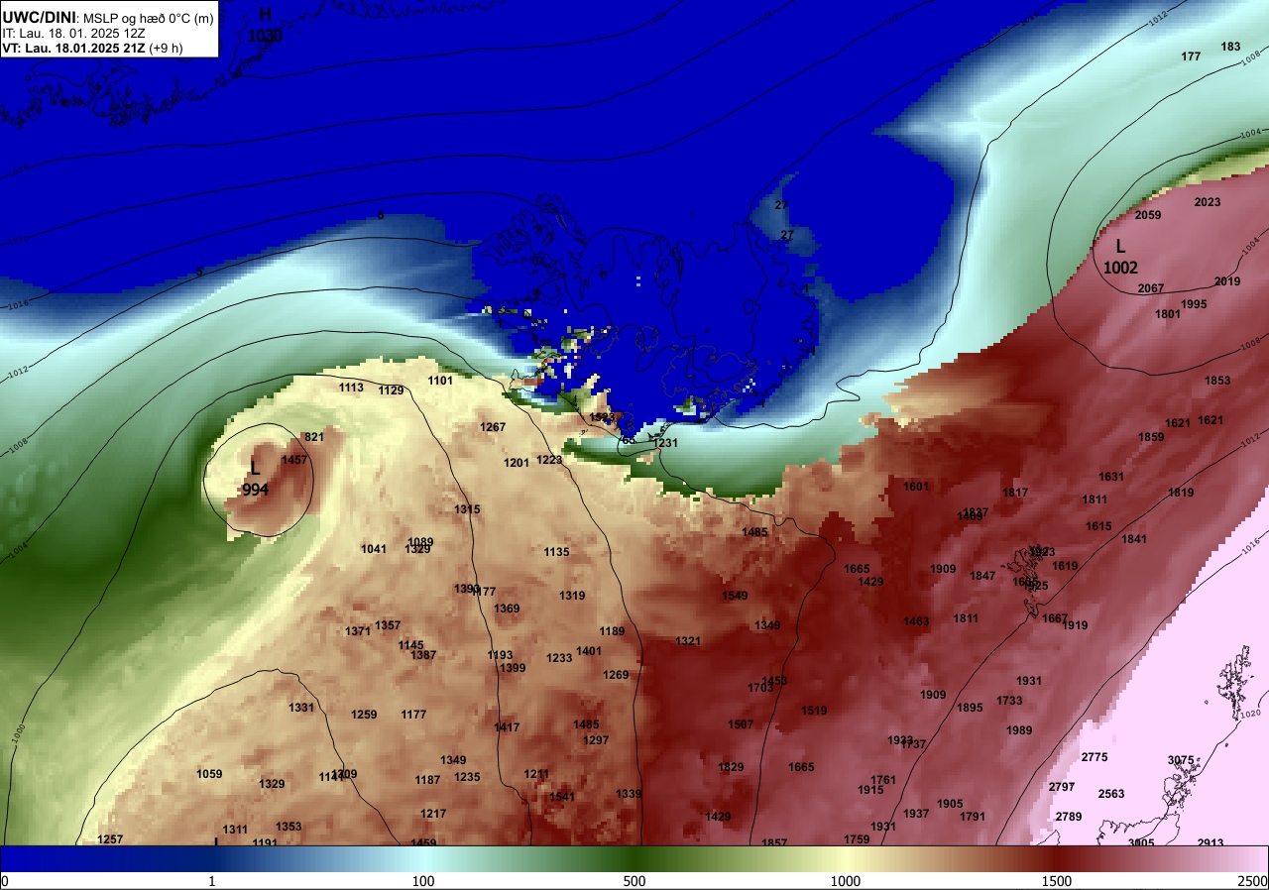Image resolution: width=1269 pixels, height=890 pixels.
Task: Click the height value '1853'
Action: click(1217, 381)
